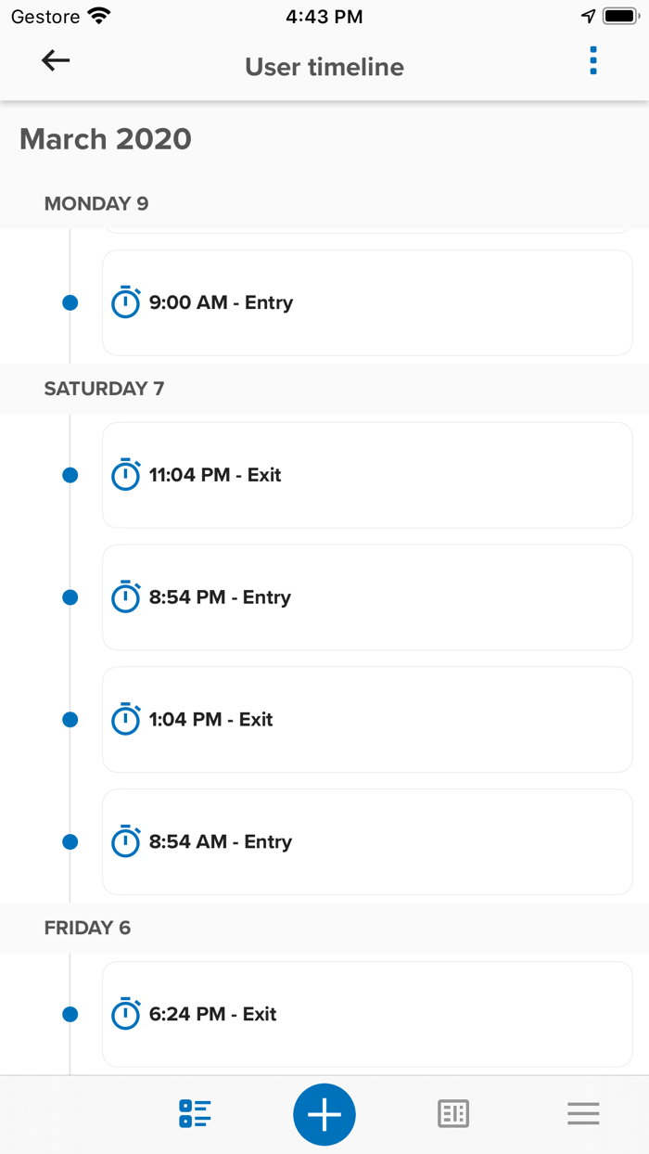Open the badge reader icon in bottom bar
Viewport: 649px width, 1154px height.
(x=453, y=1114)
